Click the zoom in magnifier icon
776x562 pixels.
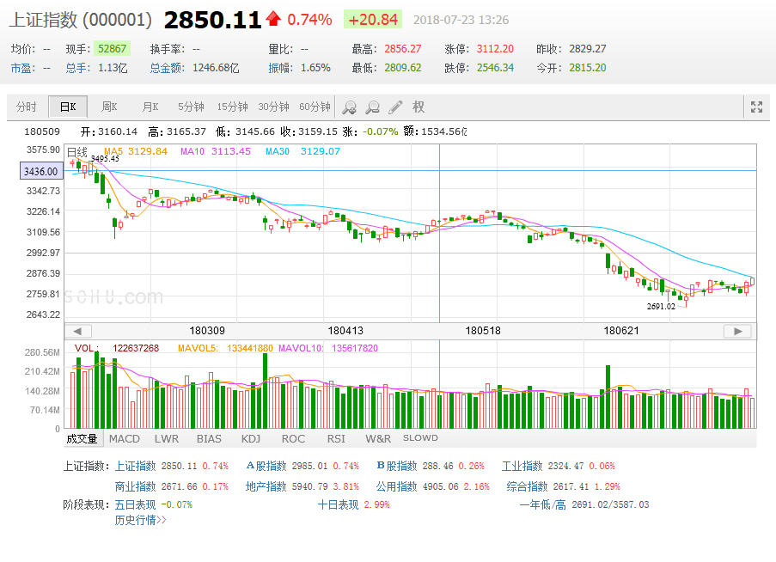click(349, 107)
